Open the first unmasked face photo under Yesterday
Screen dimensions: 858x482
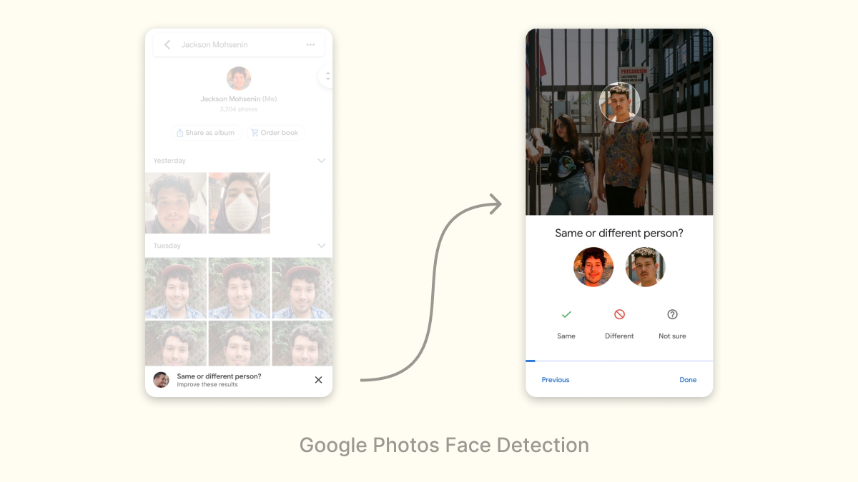coord(176,203)
